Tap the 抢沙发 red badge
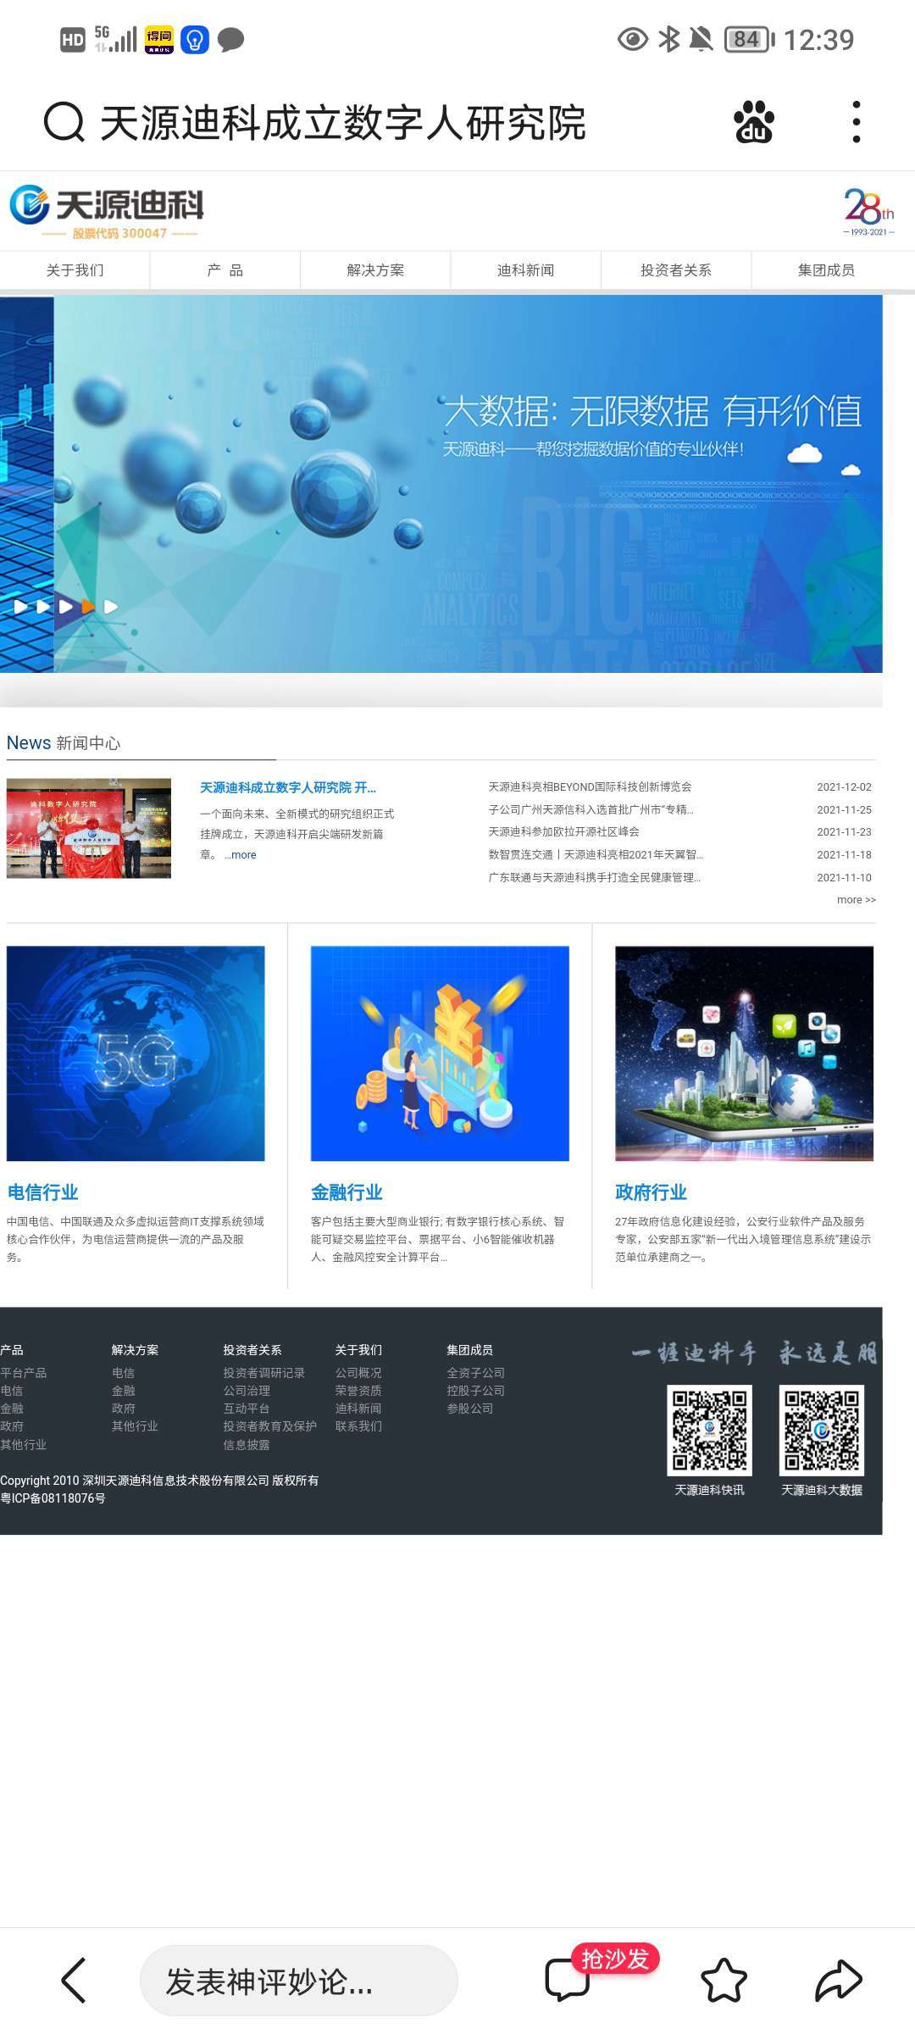Viewport: 915px width, 2034px height. pyautogui.click(x=615, y=1959)
